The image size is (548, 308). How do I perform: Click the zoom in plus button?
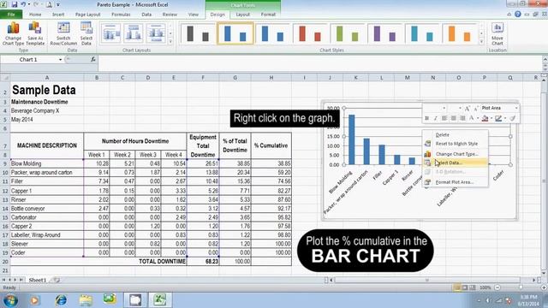pos(544,287)
